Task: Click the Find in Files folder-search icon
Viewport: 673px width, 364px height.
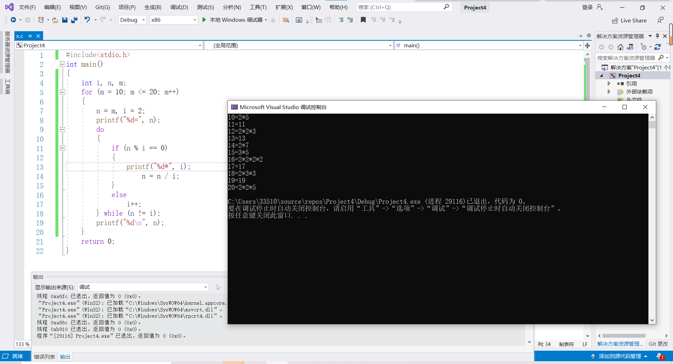Action: [x=286, y=20]
